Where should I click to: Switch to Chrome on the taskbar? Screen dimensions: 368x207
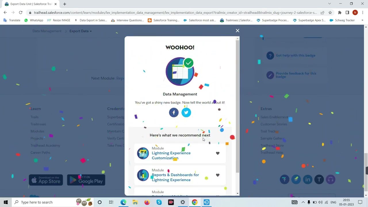pyautogui.click(x=195, y=202)
